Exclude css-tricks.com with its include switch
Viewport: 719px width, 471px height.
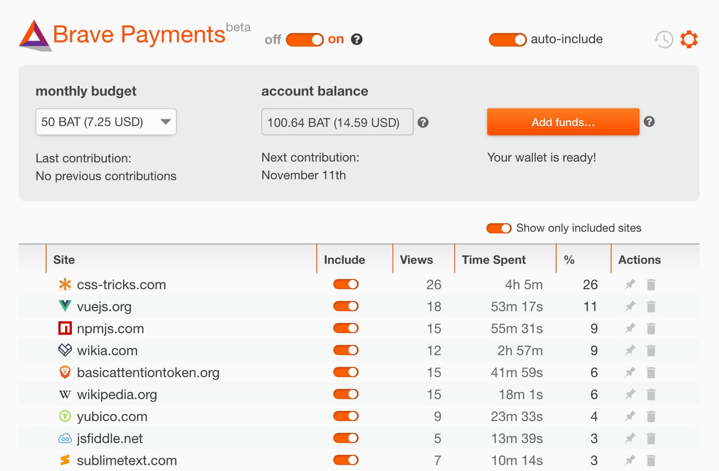coord(346,284)
